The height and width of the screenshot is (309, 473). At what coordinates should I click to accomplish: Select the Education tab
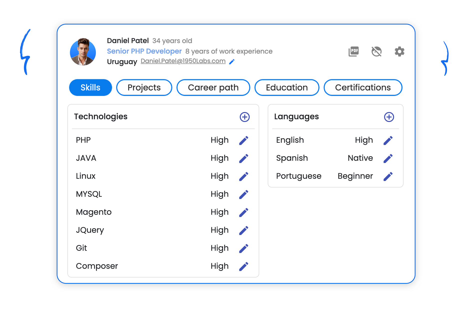coord(287,87)
